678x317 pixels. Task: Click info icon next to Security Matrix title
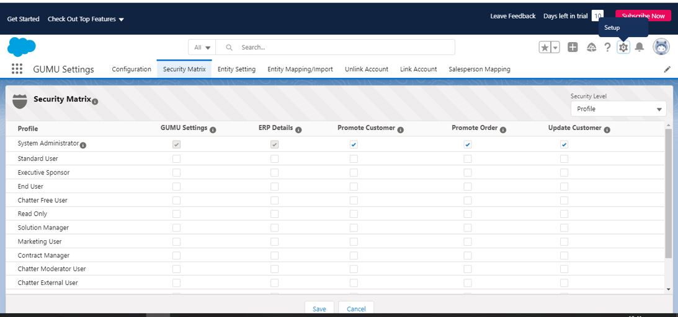click(95, 102)
